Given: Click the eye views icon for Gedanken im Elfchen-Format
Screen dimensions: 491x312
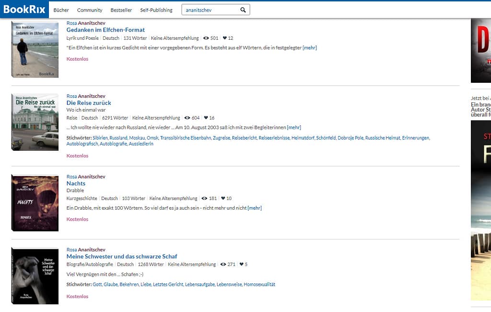Looking at the screenshot, I should pos(206,38).
